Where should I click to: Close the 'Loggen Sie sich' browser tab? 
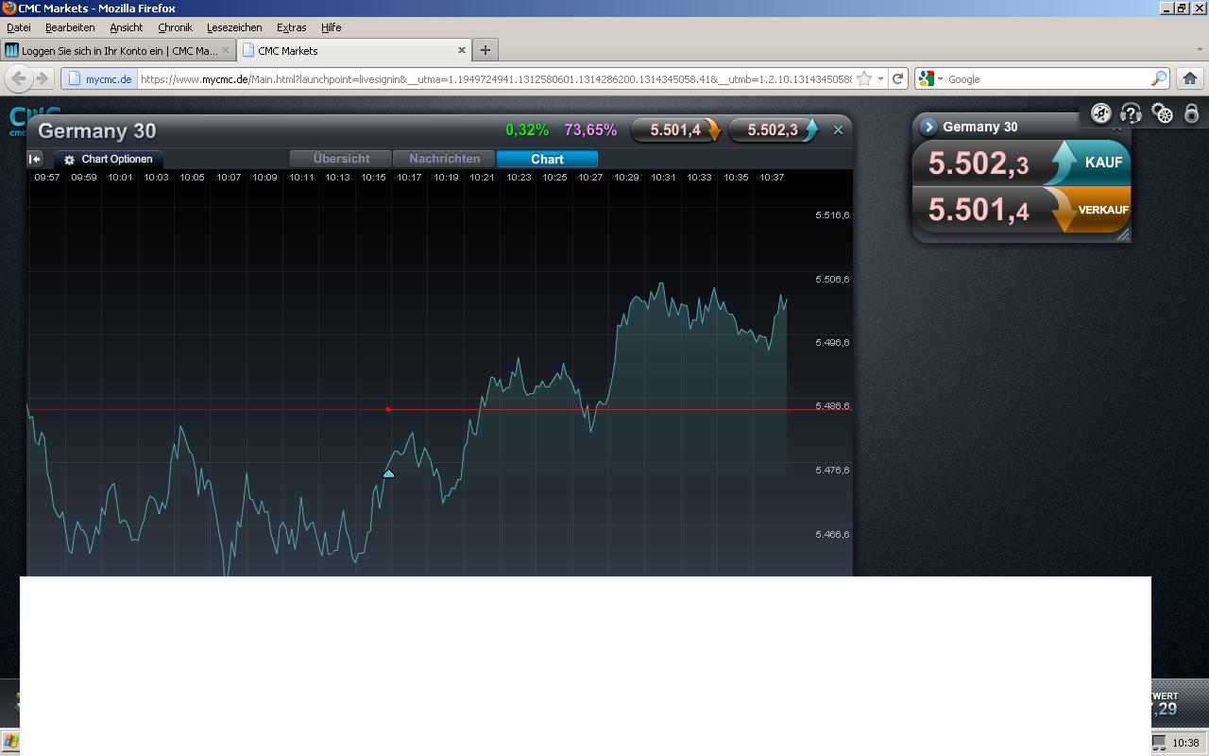(226, 50)
